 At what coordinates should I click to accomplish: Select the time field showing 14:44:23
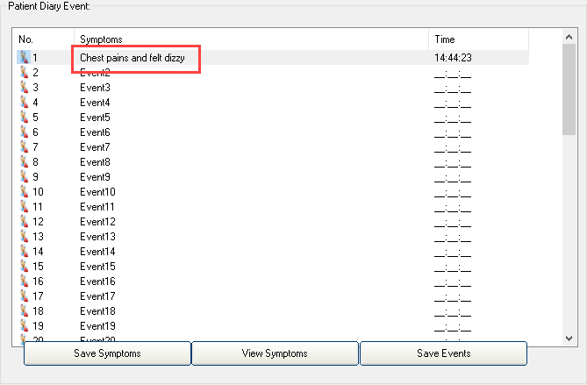[x=454, y=58]
